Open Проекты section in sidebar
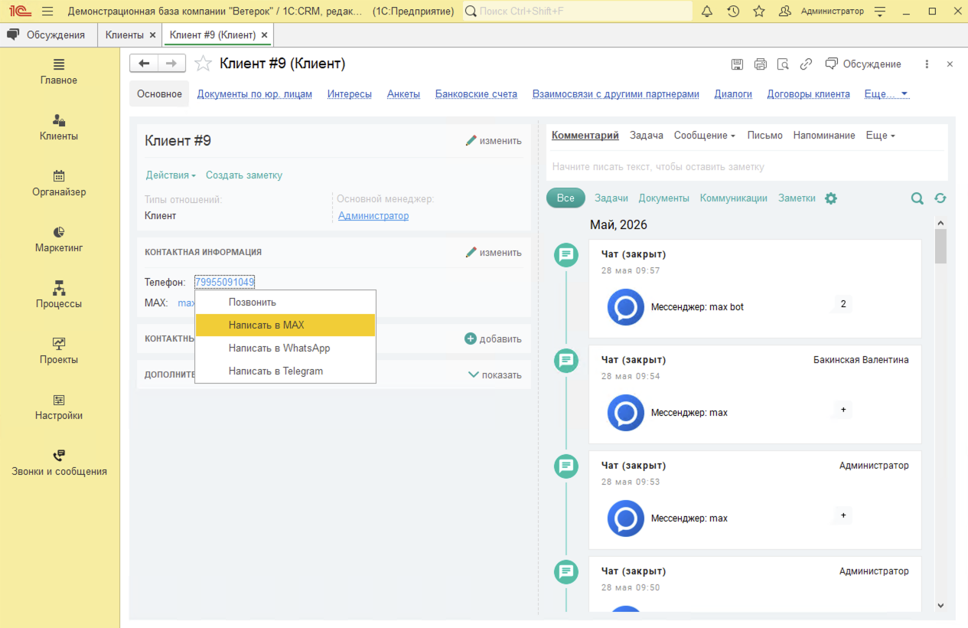 coord(59,351)
